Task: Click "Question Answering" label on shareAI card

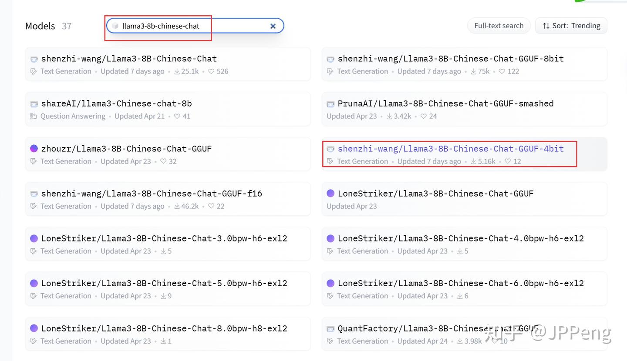Action: click(73, 116)
